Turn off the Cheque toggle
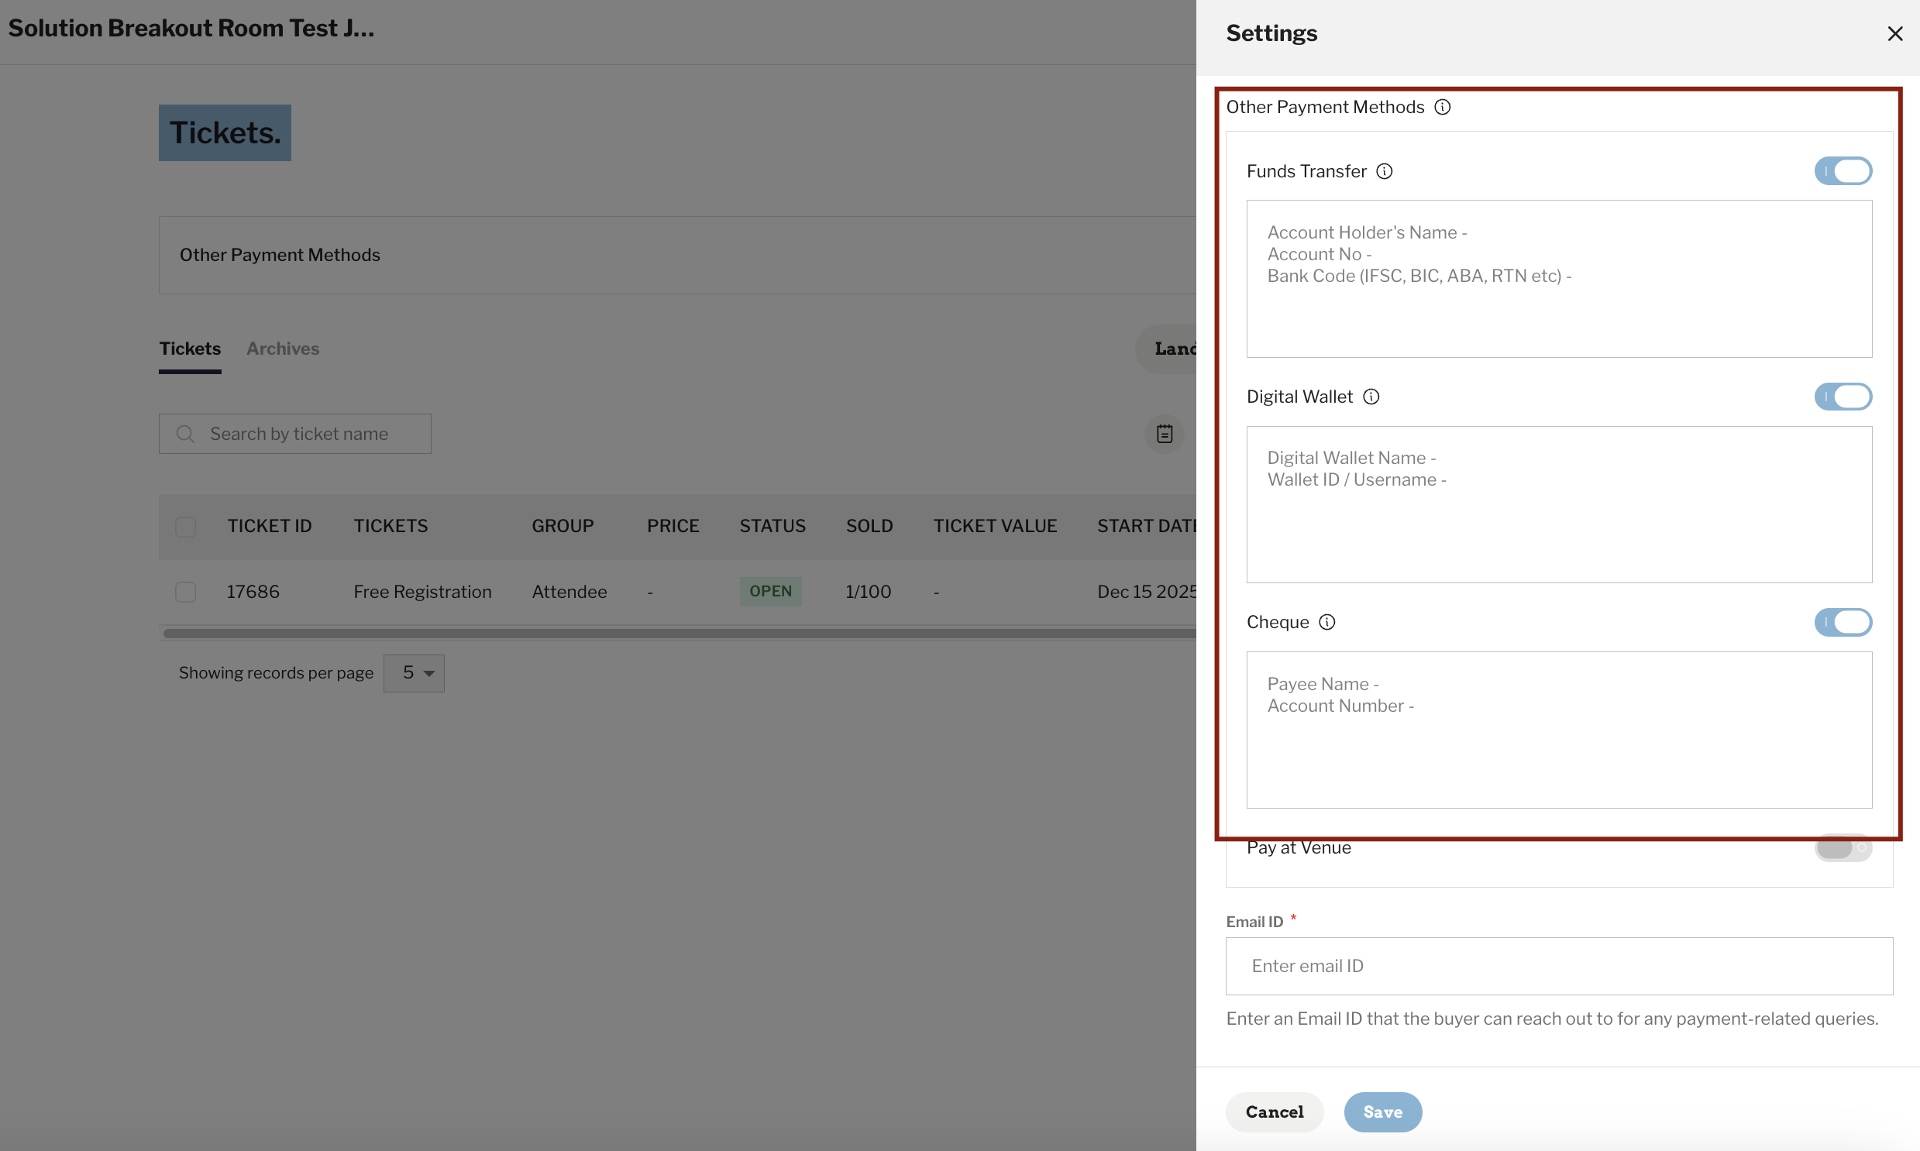 (x=1843, y=623)
